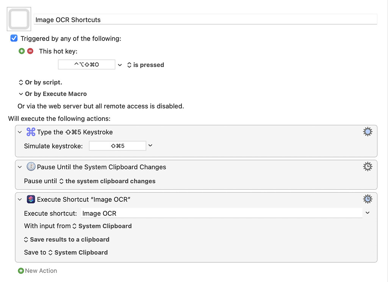Add a new trigger with the green plus

tap(22, 51)
